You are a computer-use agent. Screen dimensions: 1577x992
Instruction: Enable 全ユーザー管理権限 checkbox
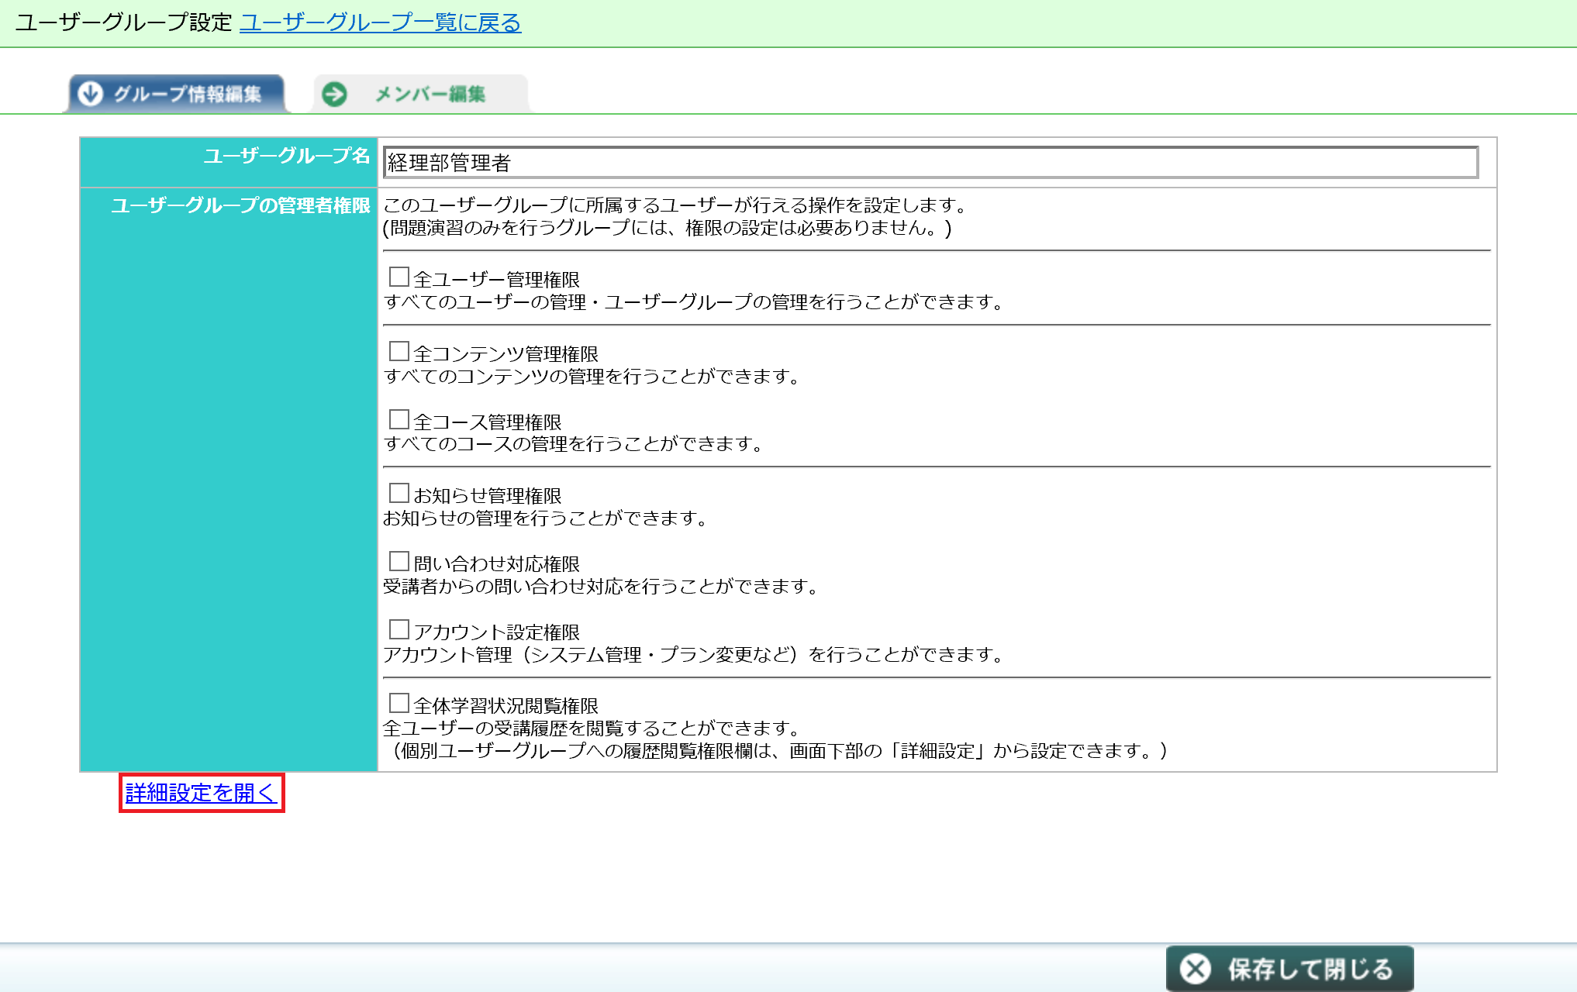(x=399, y=277)
